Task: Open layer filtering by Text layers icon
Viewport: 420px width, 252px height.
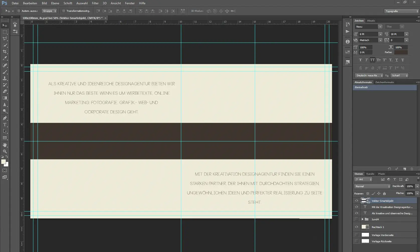Action: coord(394,179)
